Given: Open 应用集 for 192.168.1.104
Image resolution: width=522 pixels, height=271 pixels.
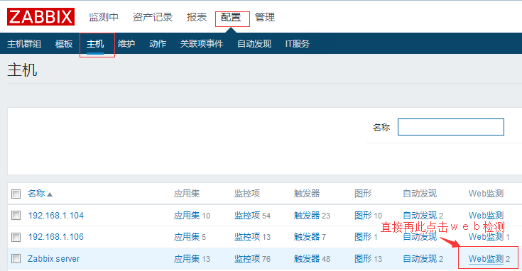Looking at the screenshot, I should click(x=187, y=216).
